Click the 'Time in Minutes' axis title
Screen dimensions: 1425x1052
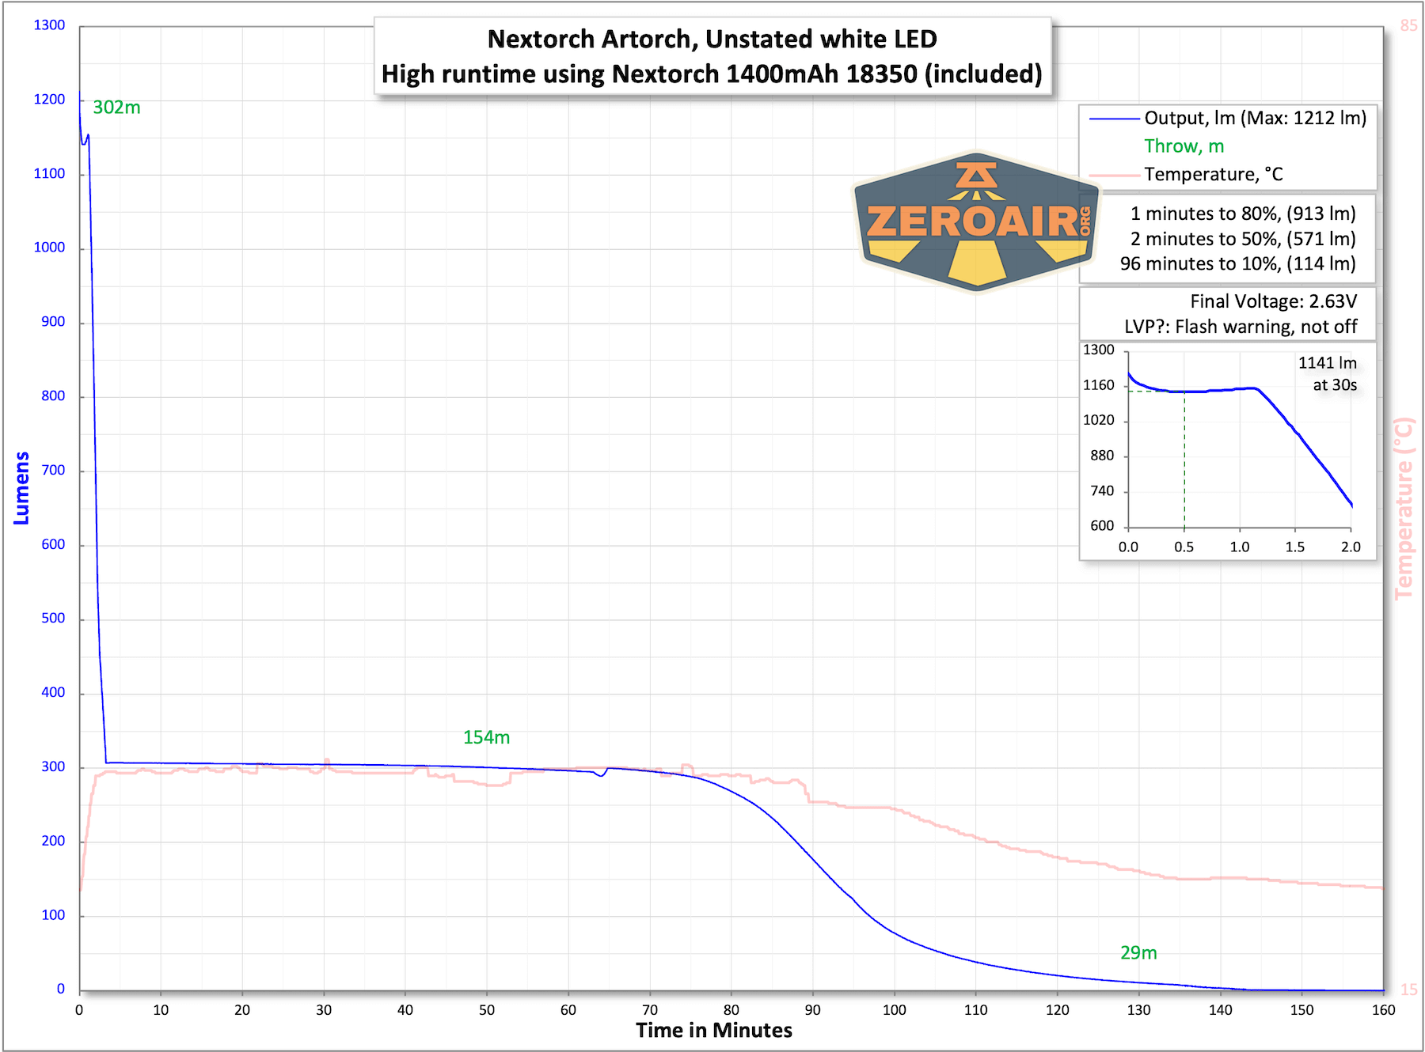[713, 1031]
